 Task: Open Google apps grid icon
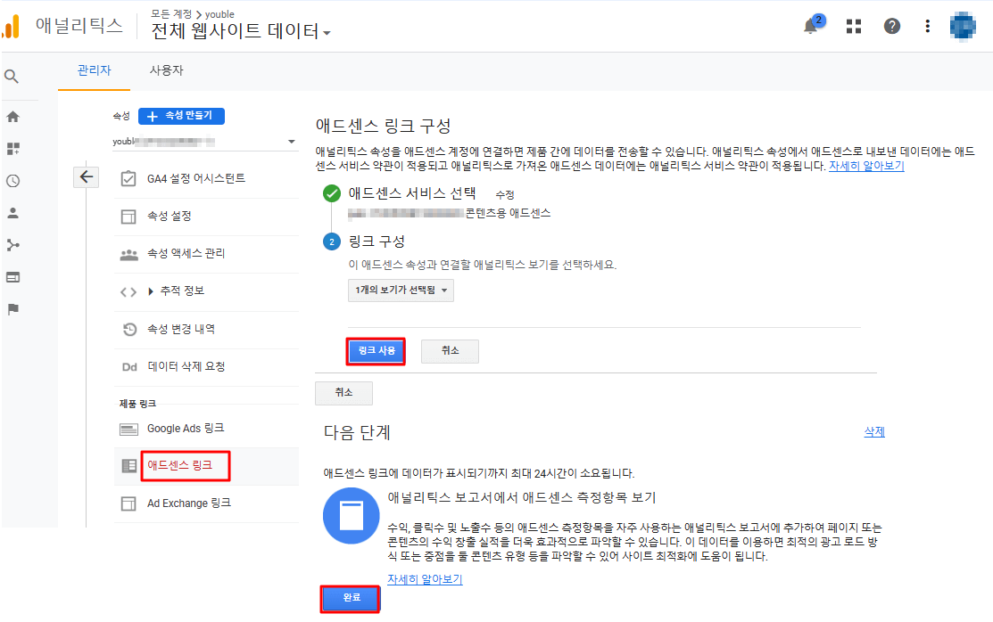(x=854, y=26)
